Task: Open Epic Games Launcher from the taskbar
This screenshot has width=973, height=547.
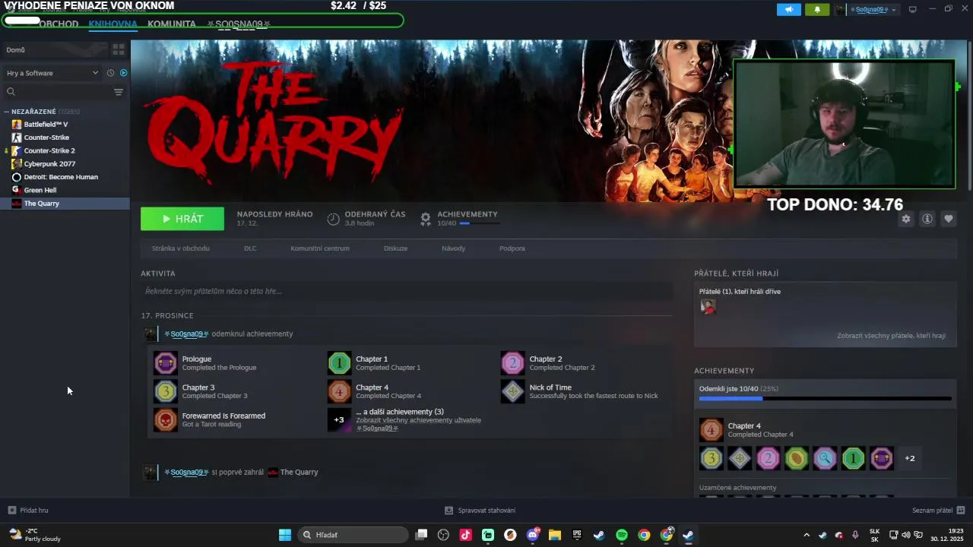Action: click(577, 535)
